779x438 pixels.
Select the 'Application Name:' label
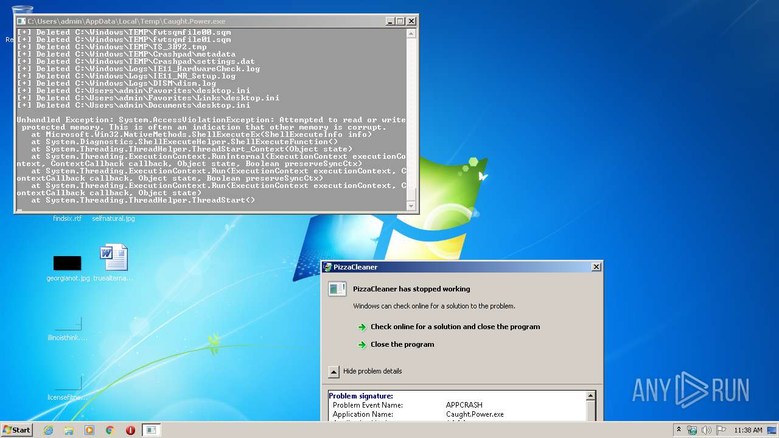(x=363, y=414)
